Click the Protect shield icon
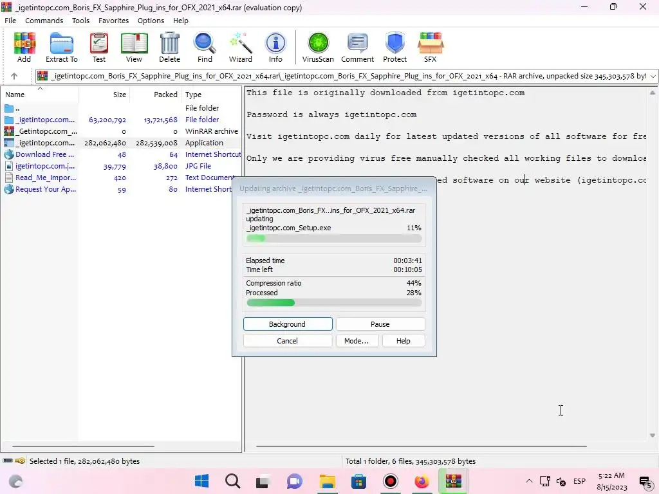 click(394, 48)
